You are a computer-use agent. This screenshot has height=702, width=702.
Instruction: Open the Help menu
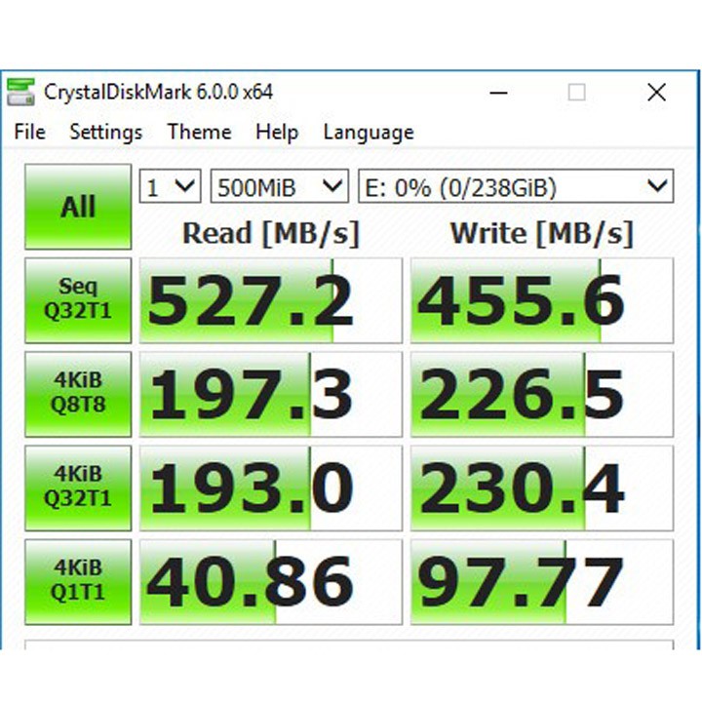click(x=277, y=133)
